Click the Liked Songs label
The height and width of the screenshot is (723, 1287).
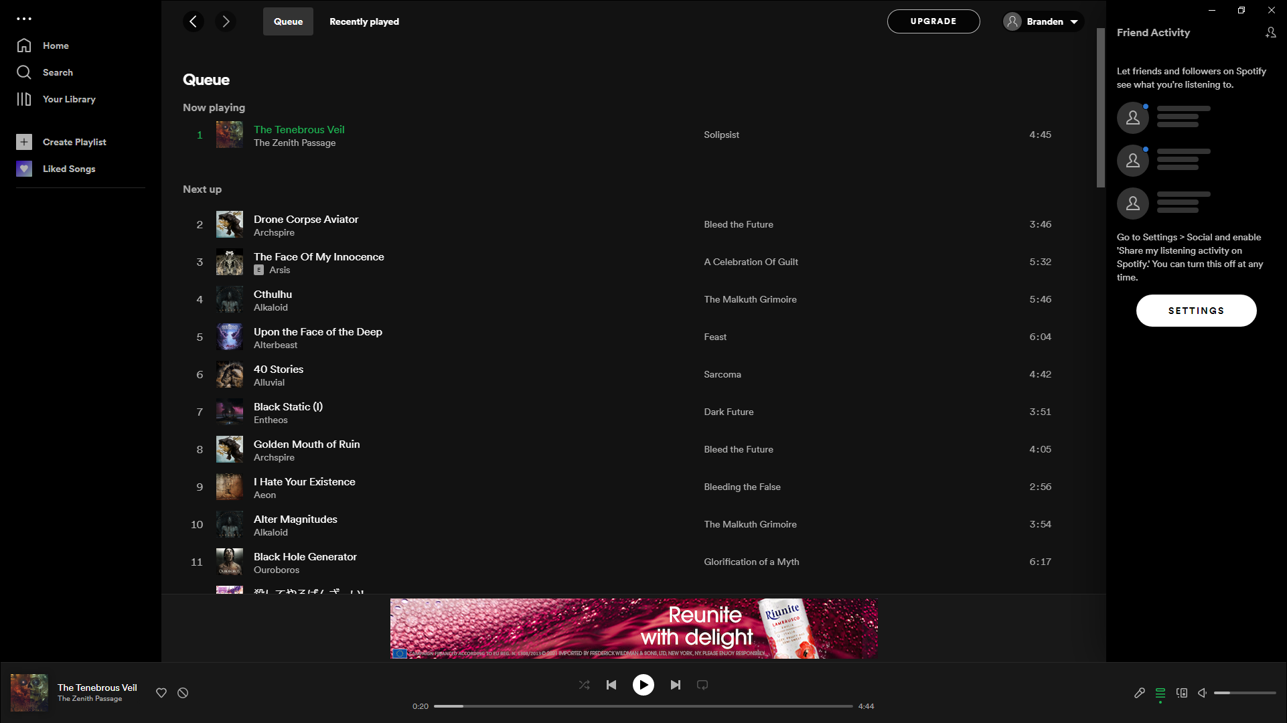click(69, 169)
